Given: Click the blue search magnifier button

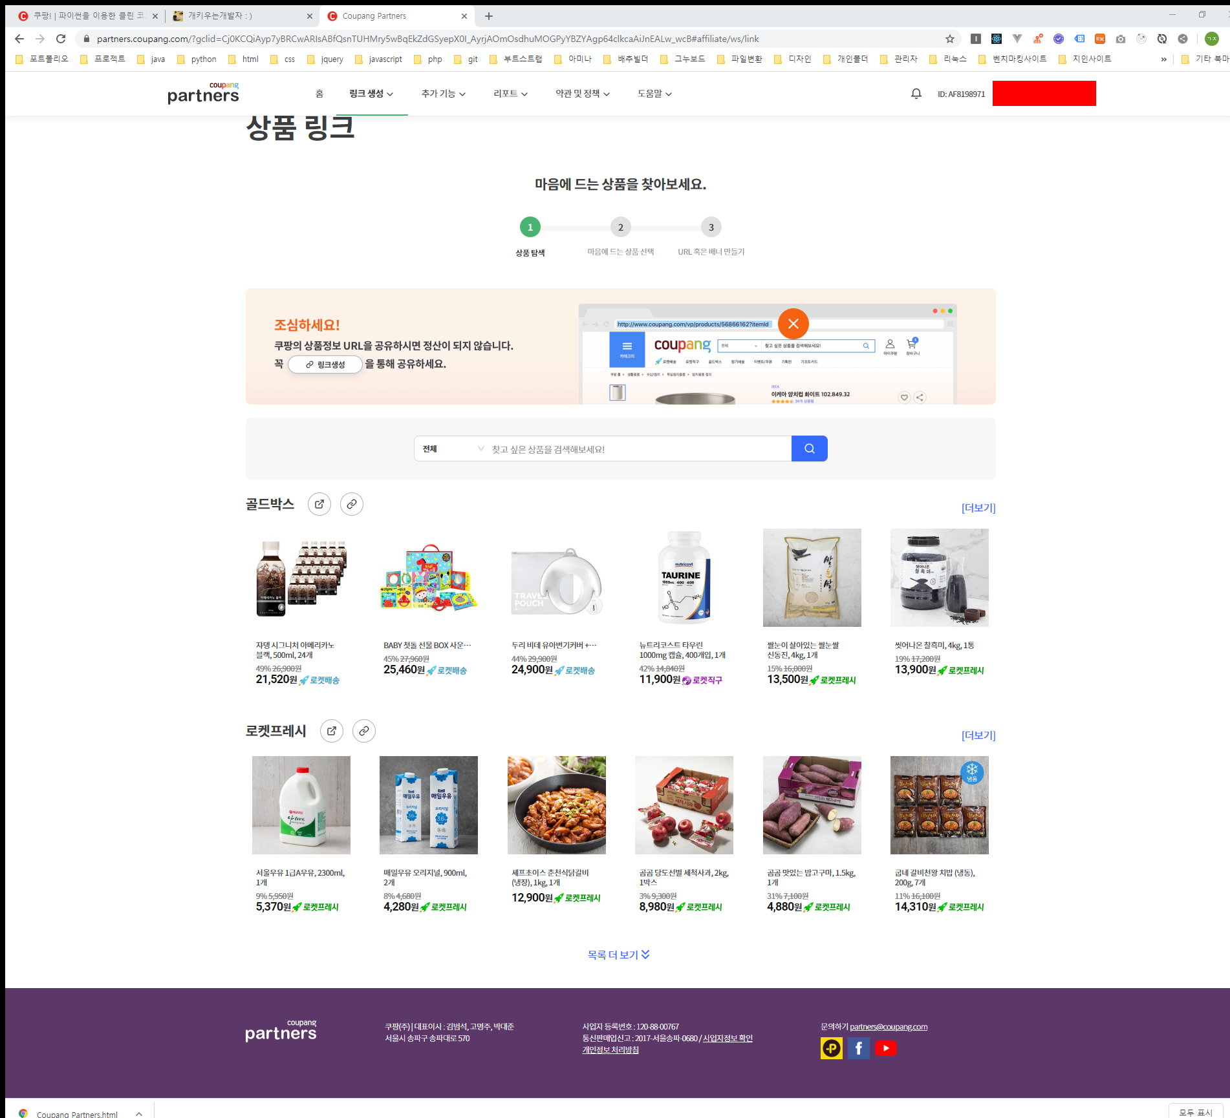Looking at the screenshot, I should [809, 448].
